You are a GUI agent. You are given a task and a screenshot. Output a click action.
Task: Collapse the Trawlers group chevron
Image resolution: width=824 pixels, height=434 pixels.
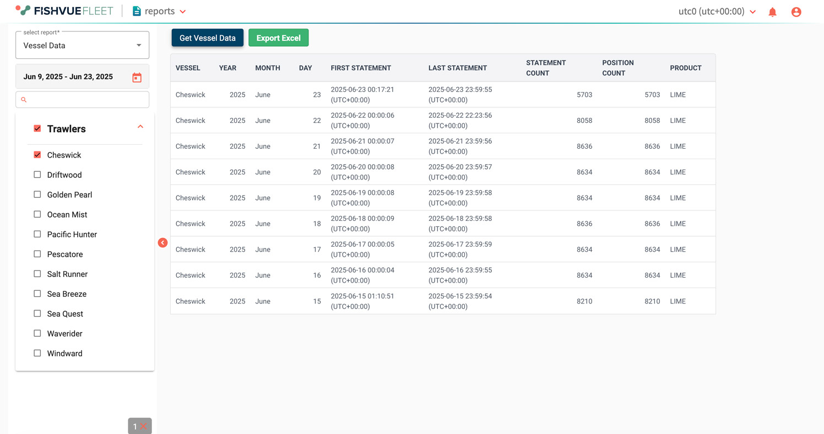pos(140,127)
